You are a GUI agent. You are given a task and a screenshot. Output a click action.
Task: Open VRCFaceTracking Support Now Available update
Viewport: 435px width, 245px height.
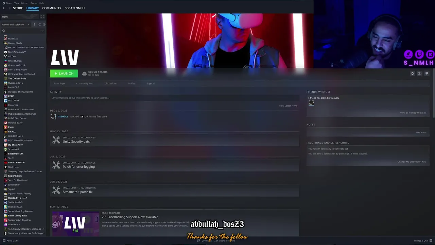point(130,217)
